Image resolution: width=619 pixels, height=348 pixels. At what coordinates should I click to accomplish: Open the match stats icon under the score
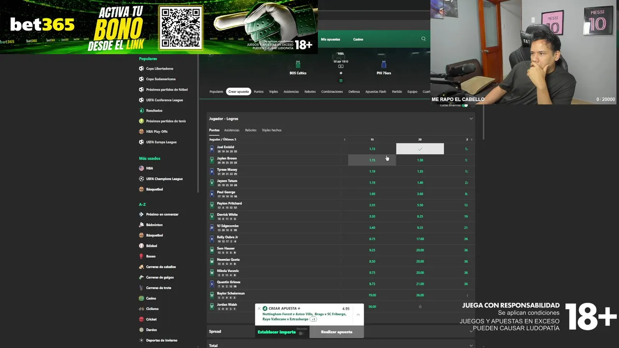(x=340, y=80)
